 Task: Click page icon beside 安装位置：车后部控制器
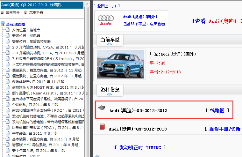(x=8, y=41)
